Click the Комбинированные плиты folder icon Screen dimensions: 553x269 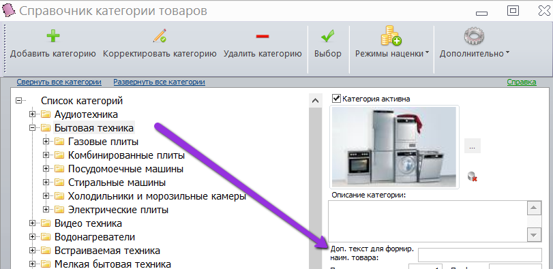[59, 155]
